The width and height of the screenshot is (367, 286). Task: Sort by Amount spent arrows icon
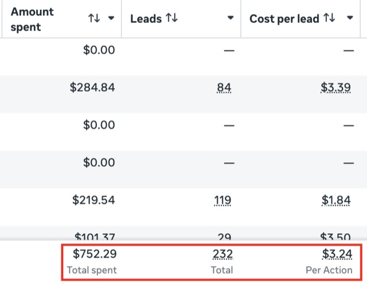click(94, 18)
